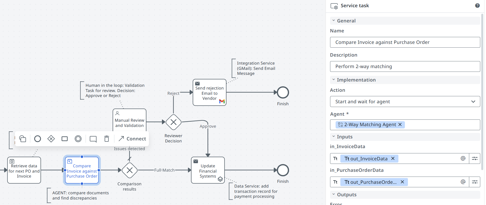Append a task rectangle from context toolbar
The image size is (486, 205).
(x=65, y=139)
